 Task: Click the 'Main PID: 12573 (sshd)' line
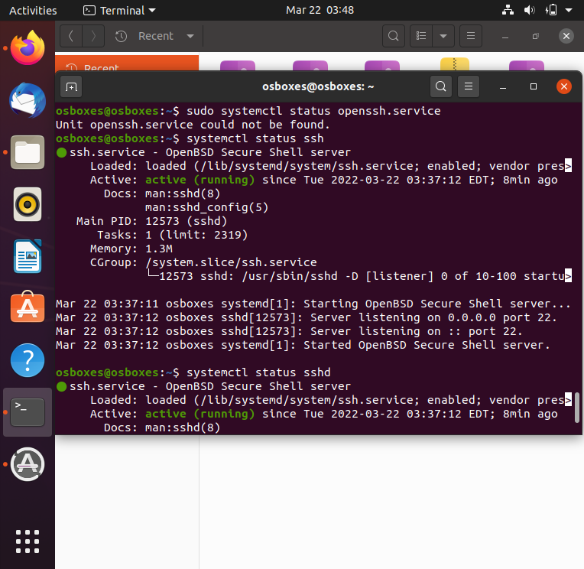pos(151,221)
